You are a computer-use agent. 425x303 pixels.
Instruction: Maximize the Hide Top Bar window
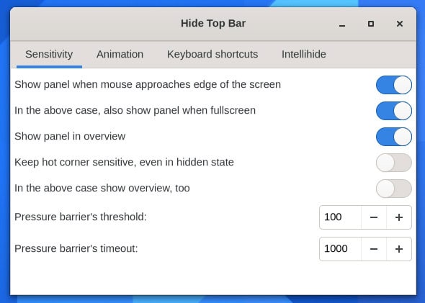tap(371, 24)
